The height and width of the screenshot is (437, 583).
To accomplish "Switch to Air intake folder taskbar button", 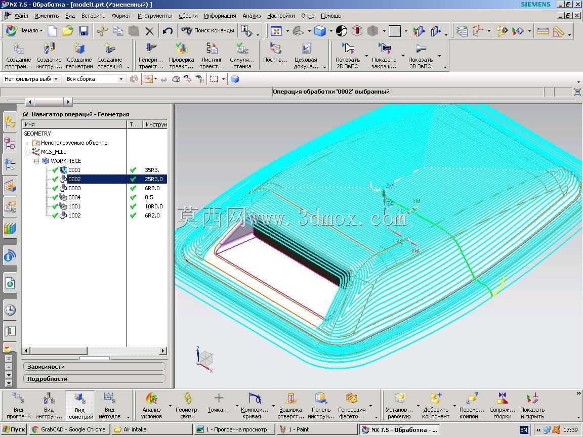I will click(152, 429).
